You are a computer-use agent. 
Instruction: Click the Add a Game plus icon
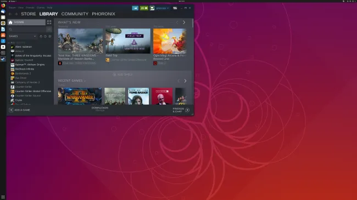(11, 110)
